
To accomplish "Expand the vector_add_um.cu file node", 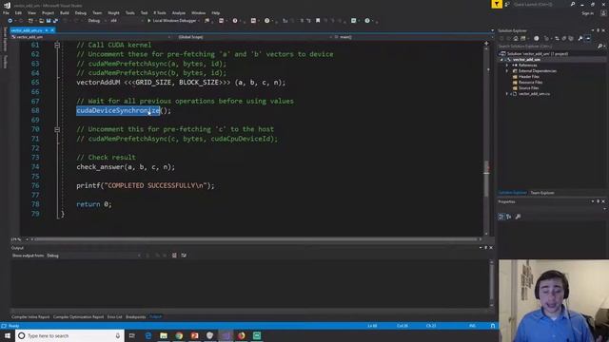I will coord(507,94).
